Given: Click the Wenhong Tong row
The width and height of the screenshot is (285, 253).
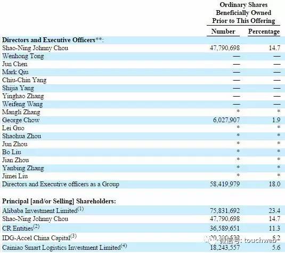Looking at the screenshot, I should click(x=143, y=56).
